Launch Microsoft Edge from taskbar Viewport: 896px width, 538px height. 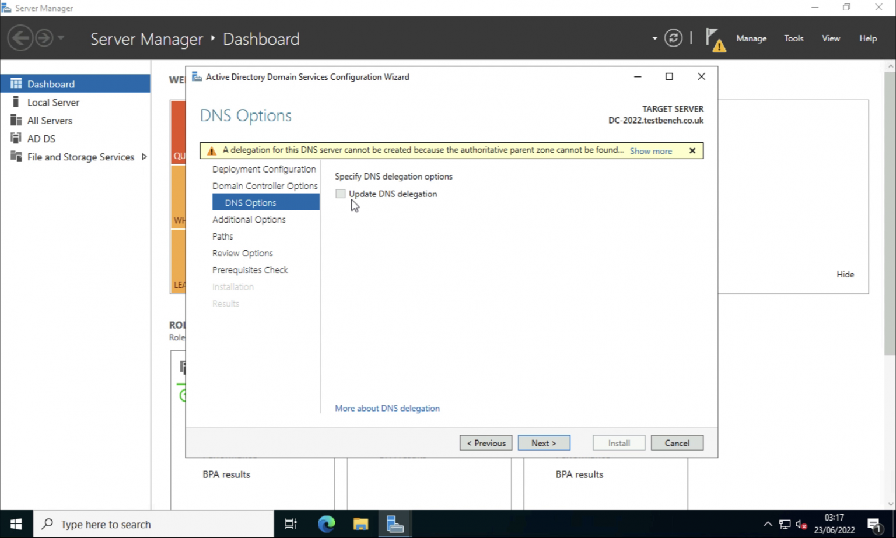[x=326, y=523]
